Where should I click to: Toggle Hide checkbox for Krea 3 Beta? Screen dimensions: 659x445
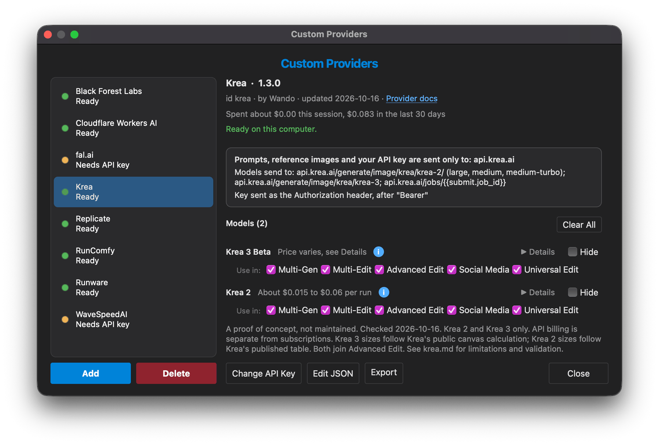tap(572, 252)
